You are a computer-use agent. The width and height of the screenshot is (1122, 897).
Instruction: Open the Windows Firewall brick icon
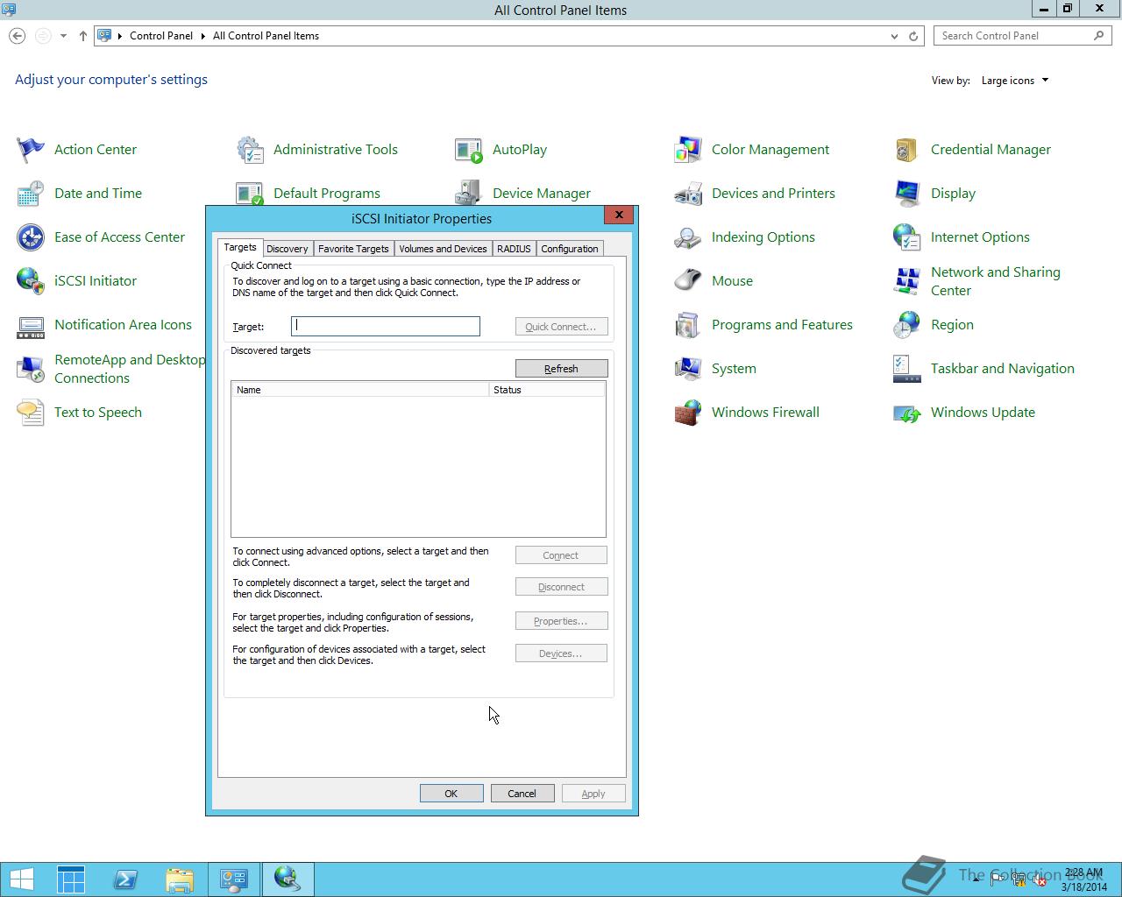pyautogui.click(x=688, y=413)
